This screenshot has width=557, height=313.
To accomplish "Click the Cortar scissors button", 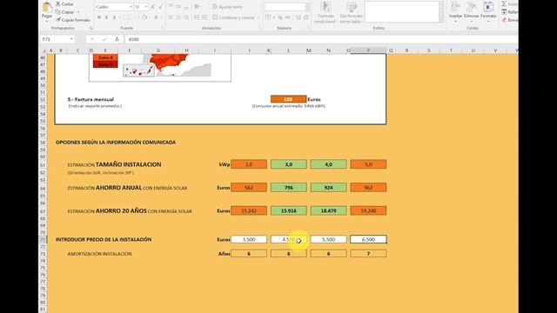I will point(64,3).
